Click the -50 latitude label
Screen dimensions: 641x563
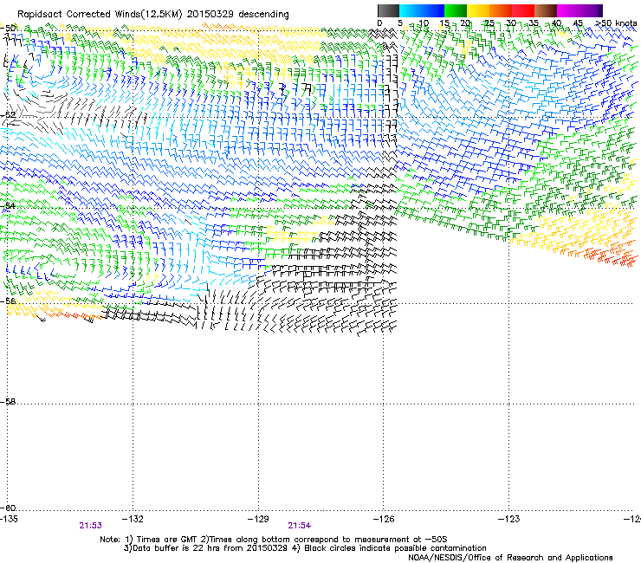8,29
